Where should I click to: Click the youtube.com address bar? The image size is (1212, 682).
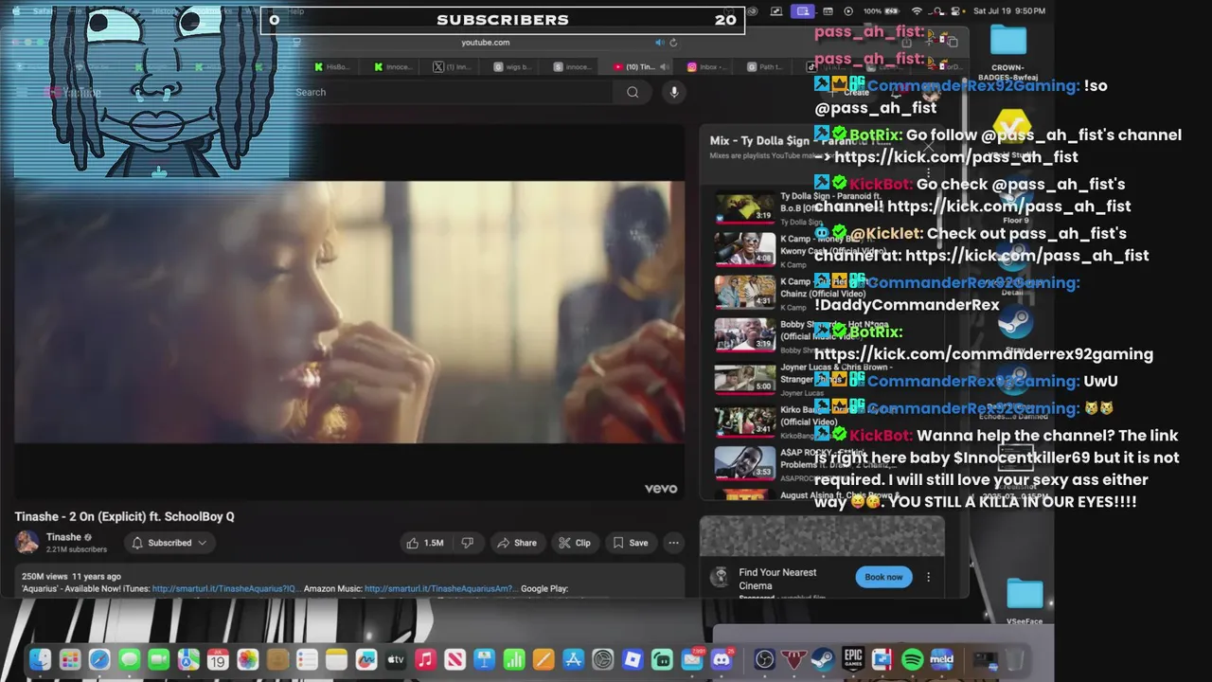pyautogui.click(x=486, y=43)
